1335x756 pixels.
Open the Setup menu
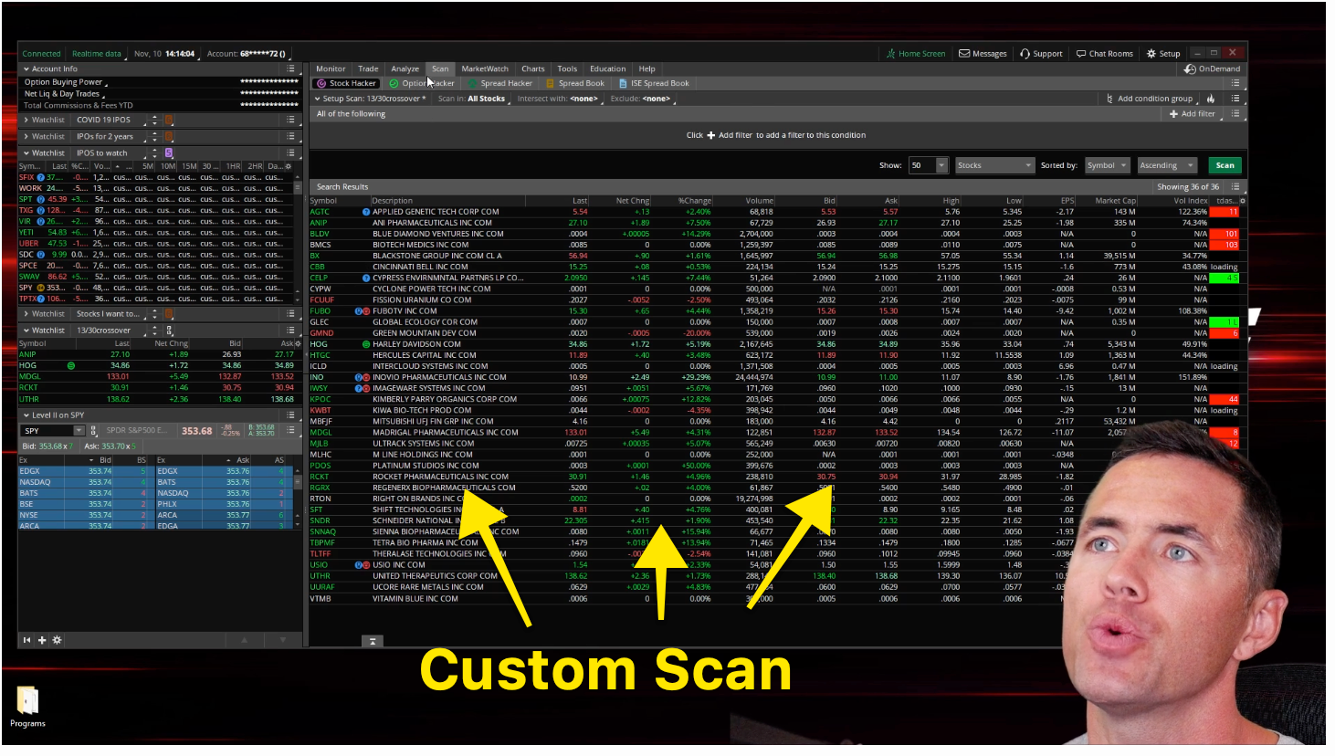pyautogui.click(x=1163, y=54)
